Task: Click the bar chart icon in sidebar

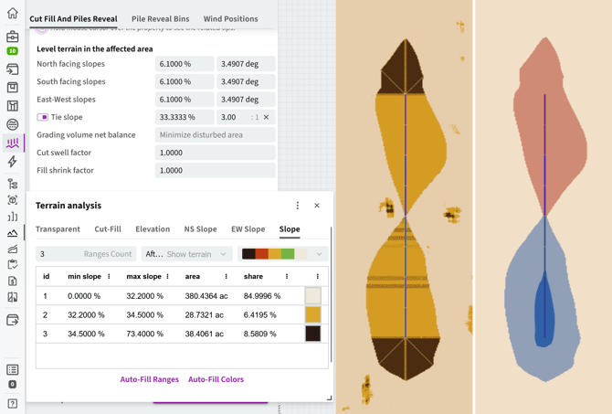Action: (12, 217)
